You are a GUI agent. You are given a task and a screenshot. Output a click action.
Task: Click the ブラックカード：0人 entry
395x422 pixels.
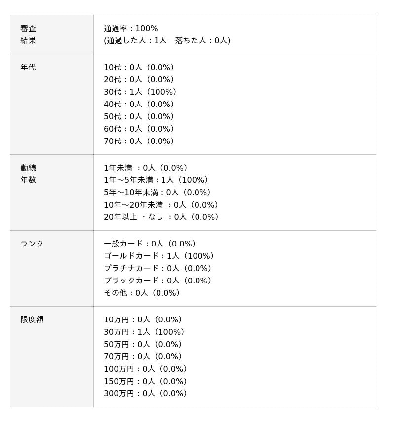coord(159,281)
